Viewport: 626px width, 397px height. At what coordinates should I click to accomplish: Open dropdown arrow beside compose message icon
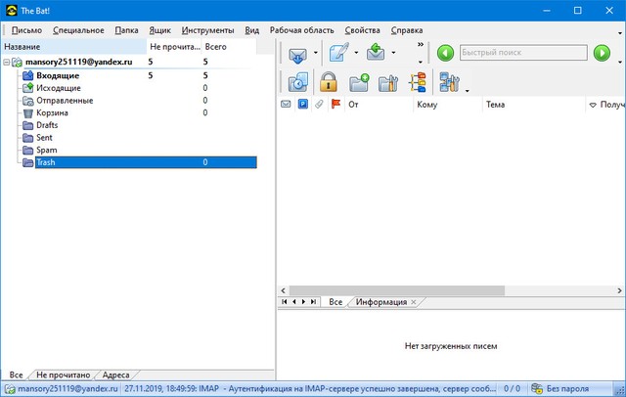click(x=356, y=54)
